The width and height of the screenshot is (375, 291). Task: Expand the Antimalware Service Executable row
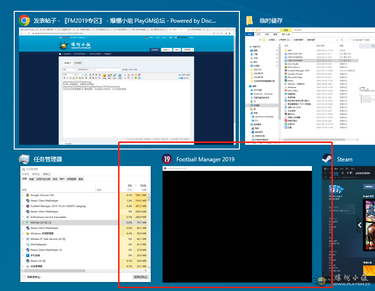coord(23,217)
